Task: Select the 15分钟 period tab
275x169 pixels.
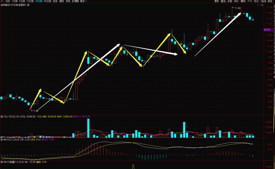Action: 30,1
